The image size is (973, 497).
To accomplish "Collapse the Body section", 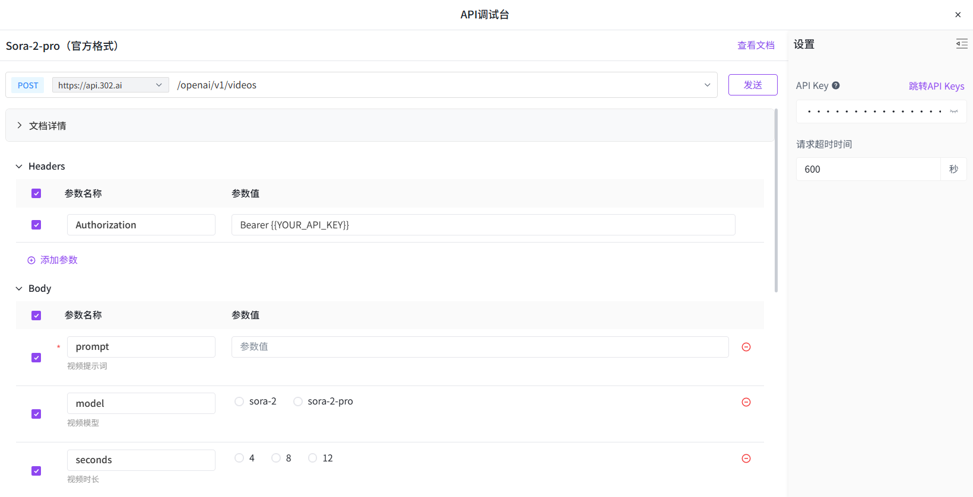I will [19, 289].
